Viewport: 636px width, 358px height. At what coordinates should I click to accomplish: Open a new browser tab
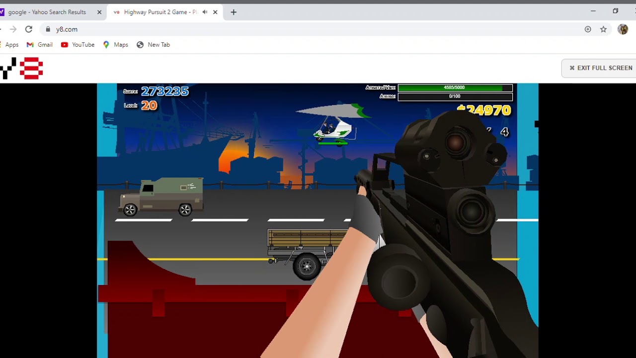234,12
